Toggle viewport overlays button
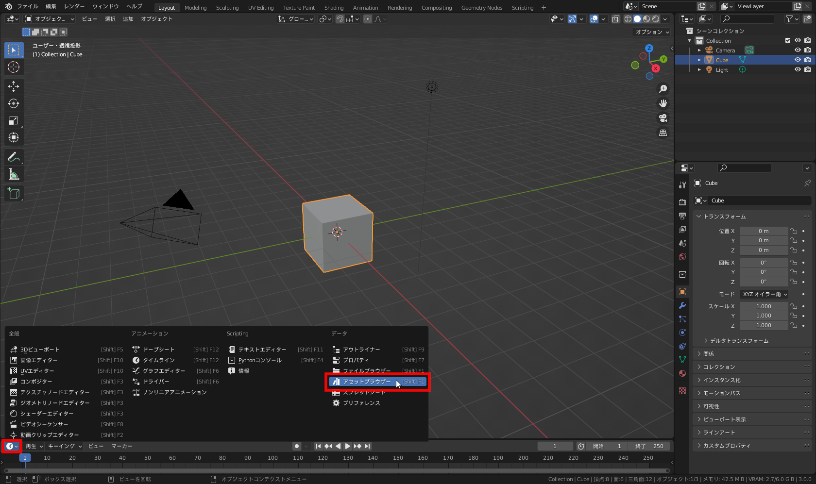 pos(594,19)
